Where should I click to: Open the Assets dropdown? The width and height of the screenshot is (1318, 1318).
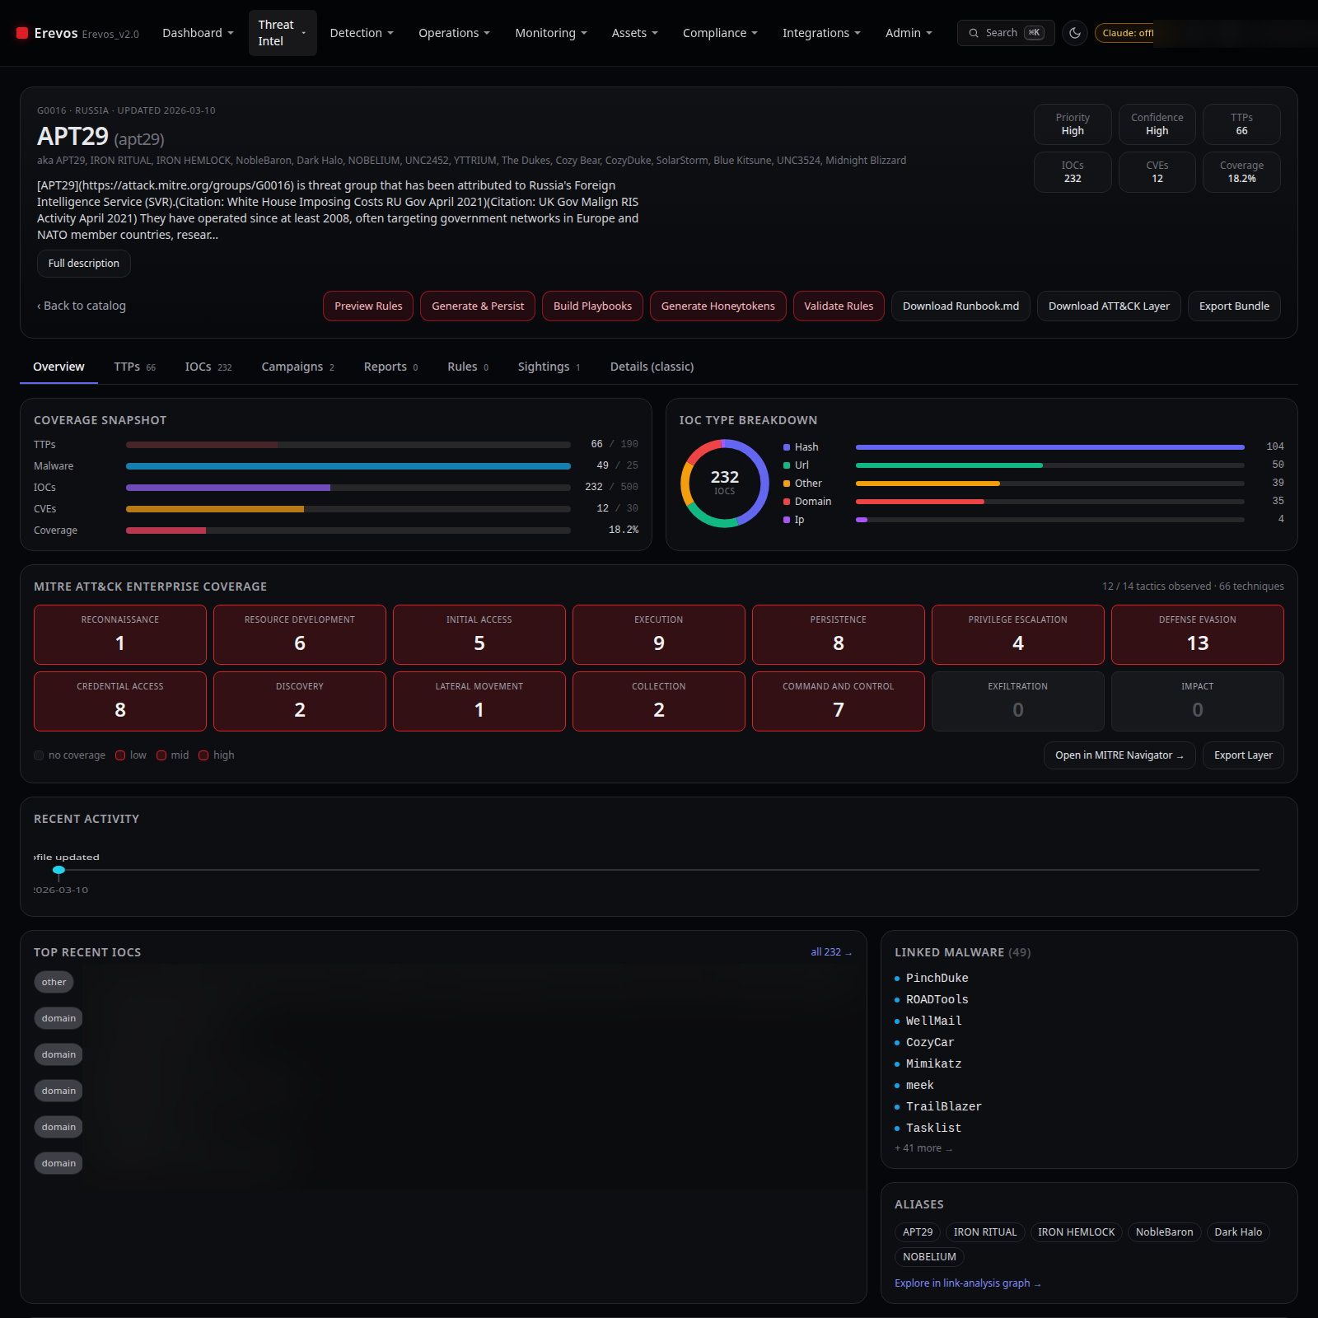(634, 33)
